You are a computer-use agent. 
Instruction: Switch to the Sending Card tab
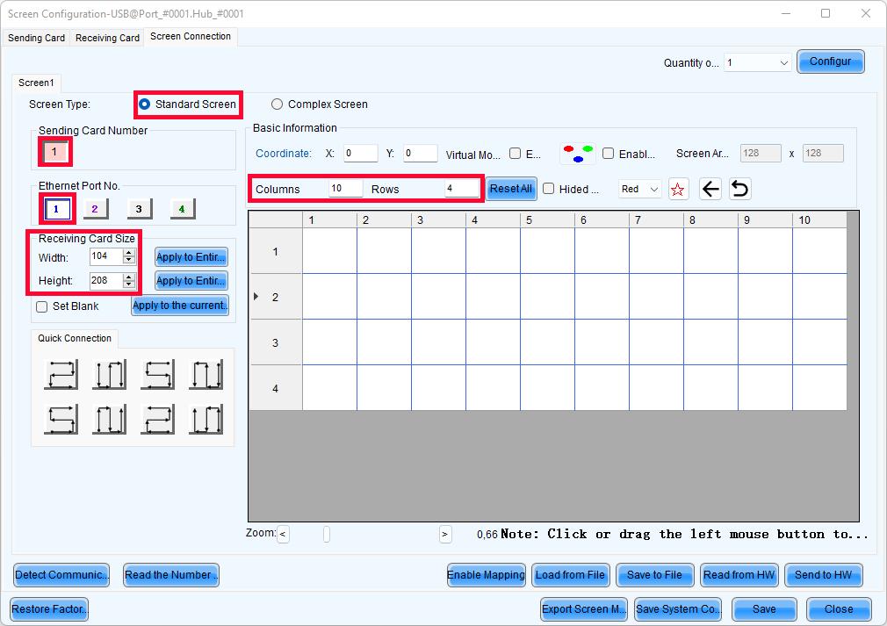pyautogui.click(x=36, y=38)
